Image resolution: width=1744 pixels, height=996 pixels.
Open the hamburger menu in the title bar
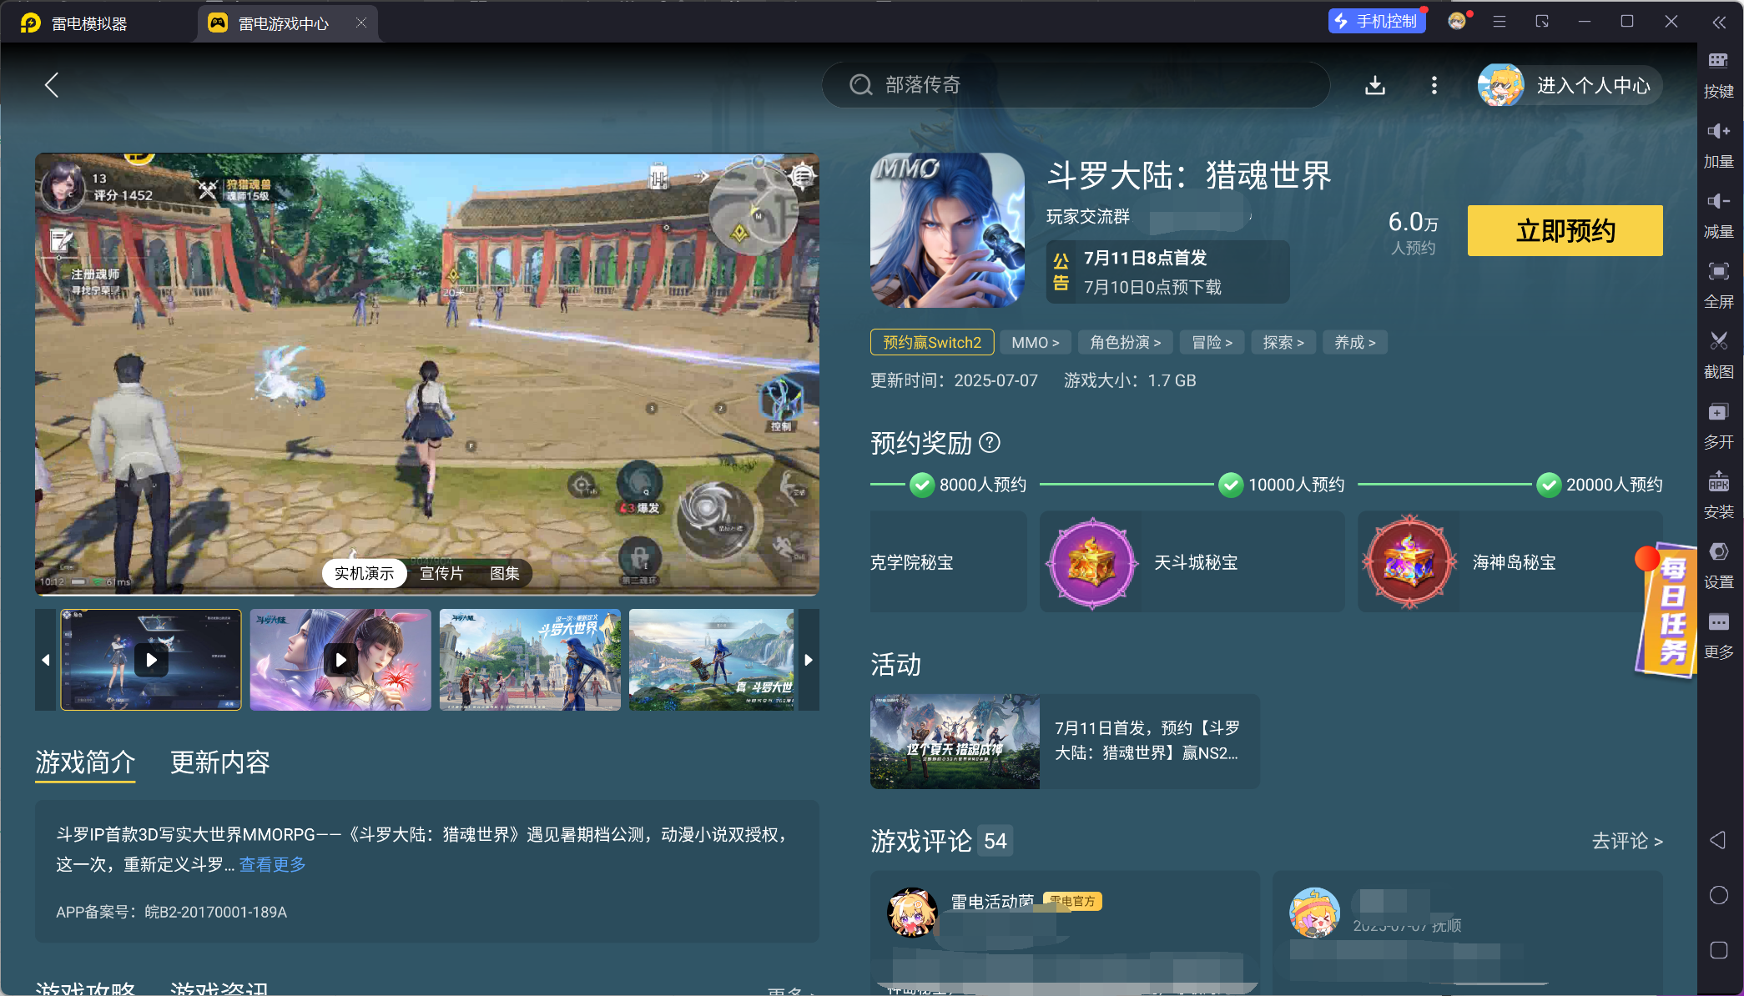tap(1500, 22)
